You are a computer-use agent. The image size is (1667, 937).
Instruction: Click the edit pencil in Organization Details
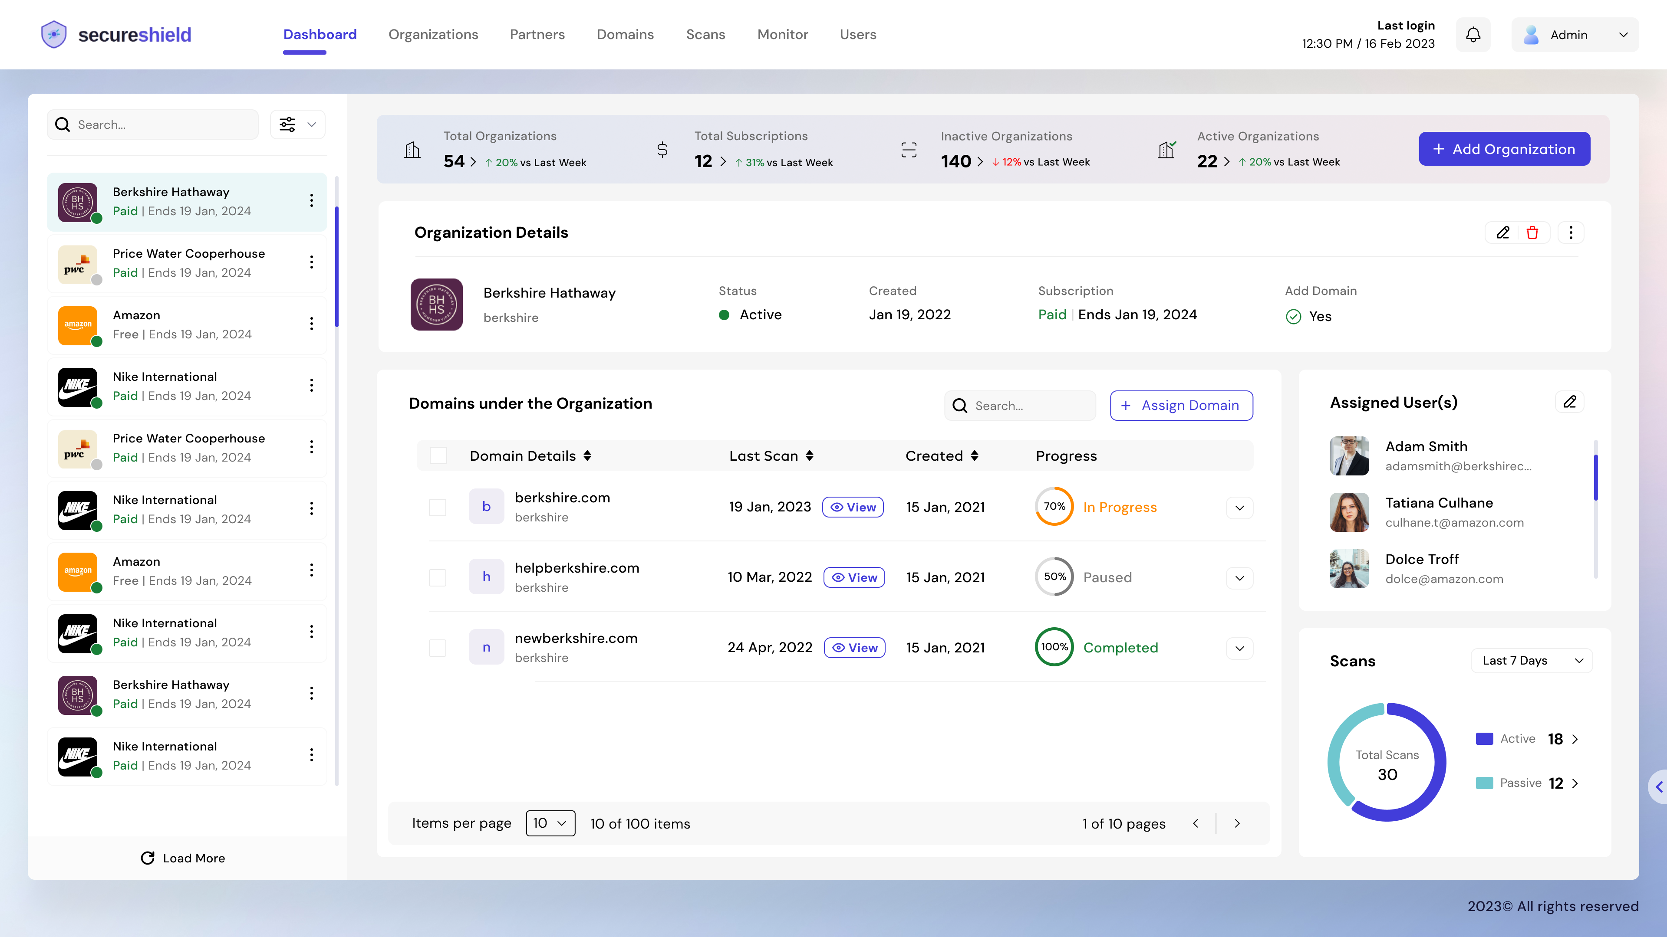coord(1502,233)
